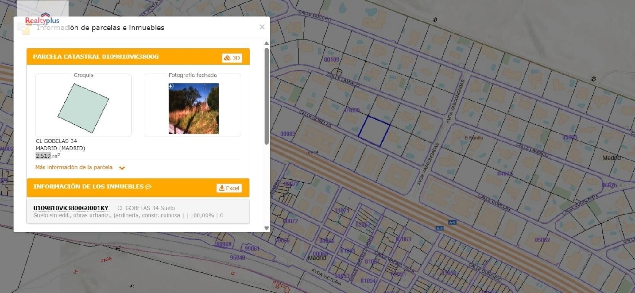This screenshot has height=293, width=635.
Task: Open the Fotografía fachada thumbnail
Action: tap(194, 109)
